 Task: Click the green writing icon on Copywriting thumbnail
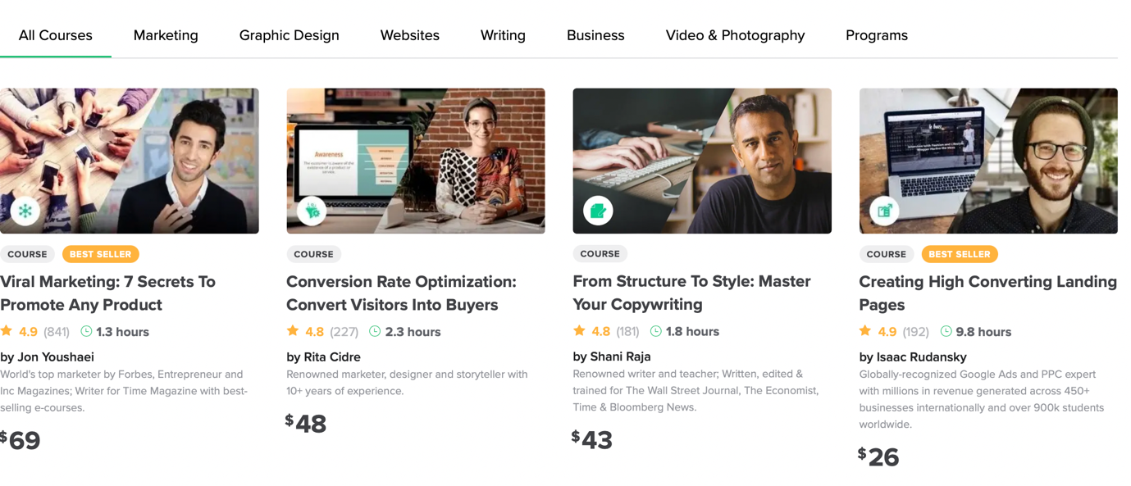(598, 211)
